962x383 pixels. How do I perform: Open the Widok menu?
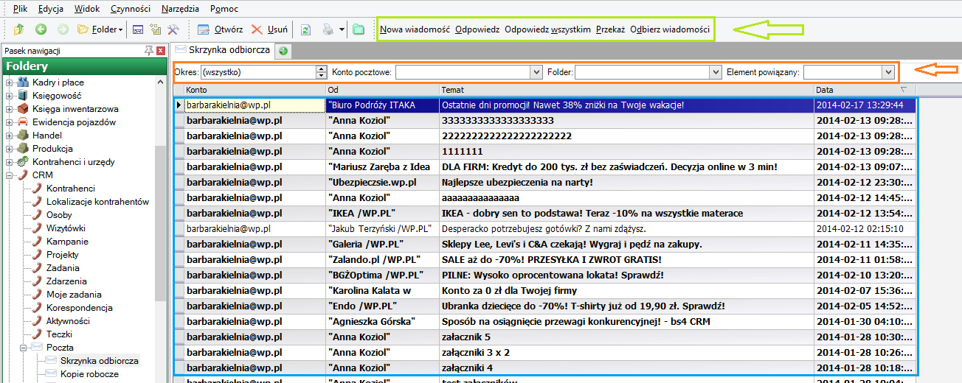coord(87,9)
